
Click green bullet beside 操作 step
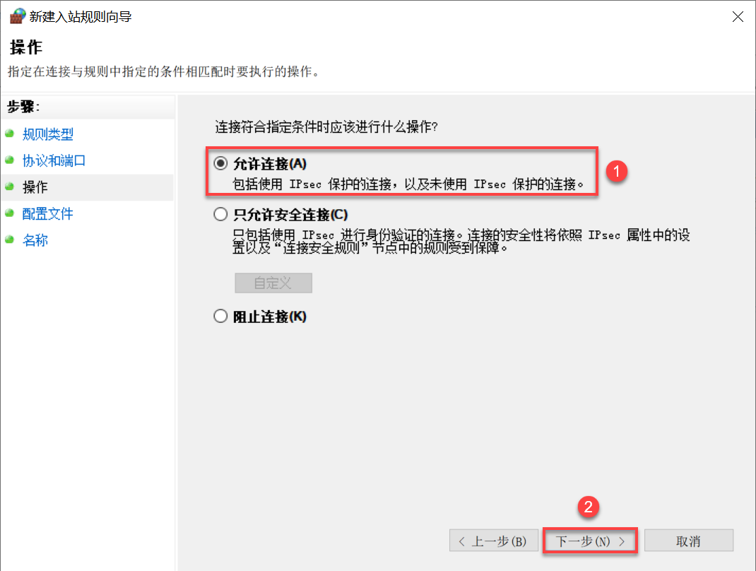(x=9, y=187)
